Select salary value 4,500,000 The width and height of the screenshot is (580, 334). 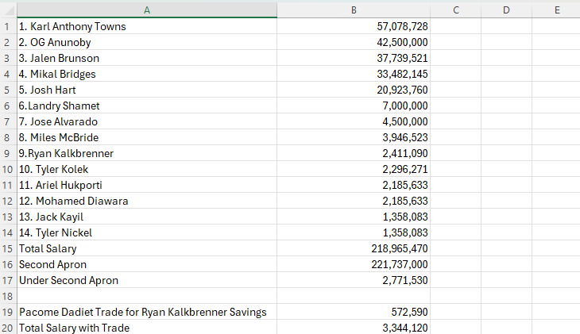(x=354, y=121)
